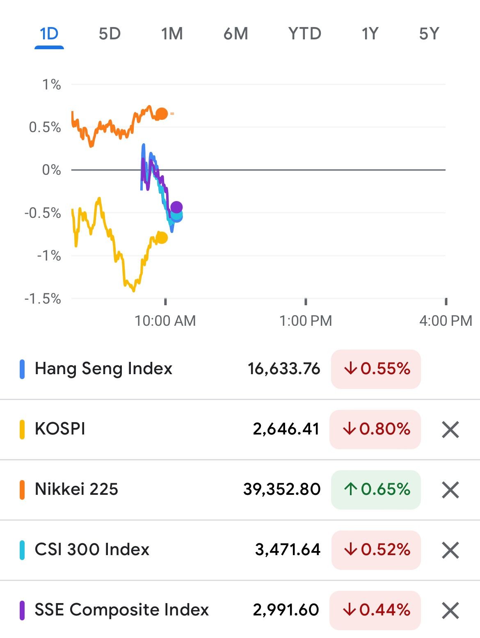Select the 1Y chart range
Screen dimensions: 480x638
click(370, 34)
